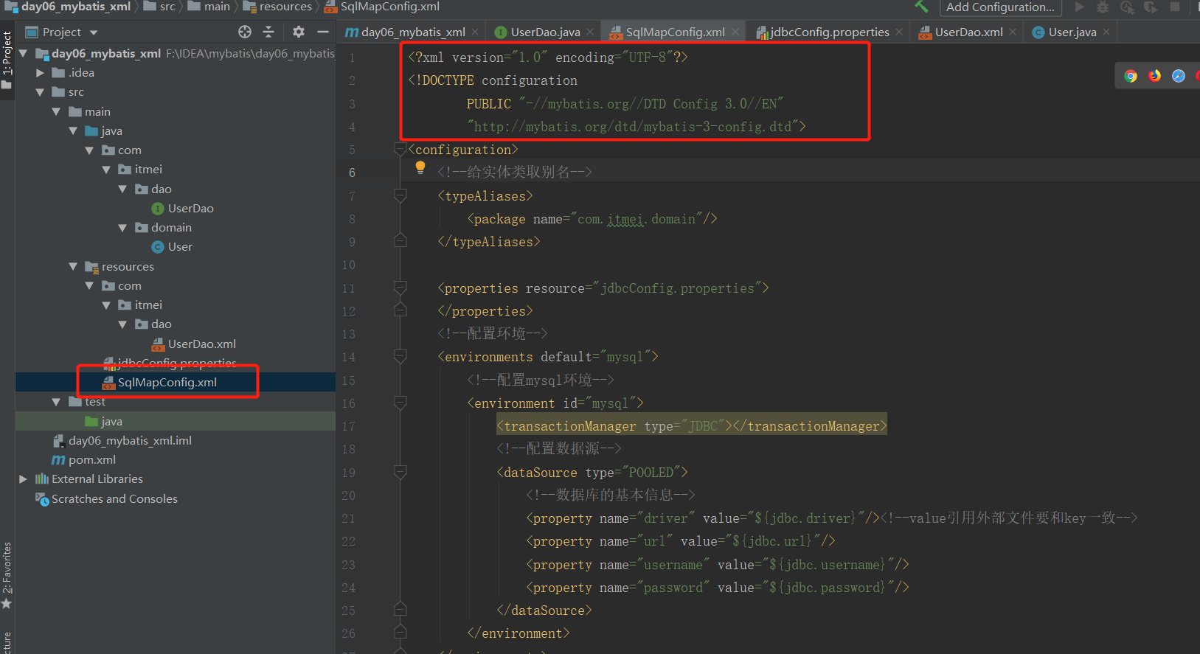Expand the .idea folder
Image resolution: width=1200 pixels, height=654 pixels.
point(40,73)
